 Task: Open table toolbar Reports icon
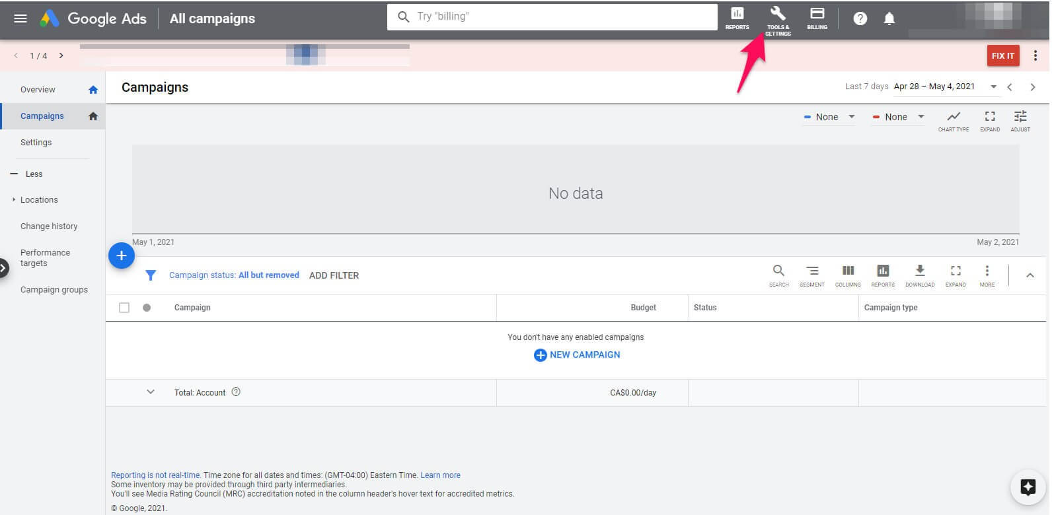[x=883, y=275]
